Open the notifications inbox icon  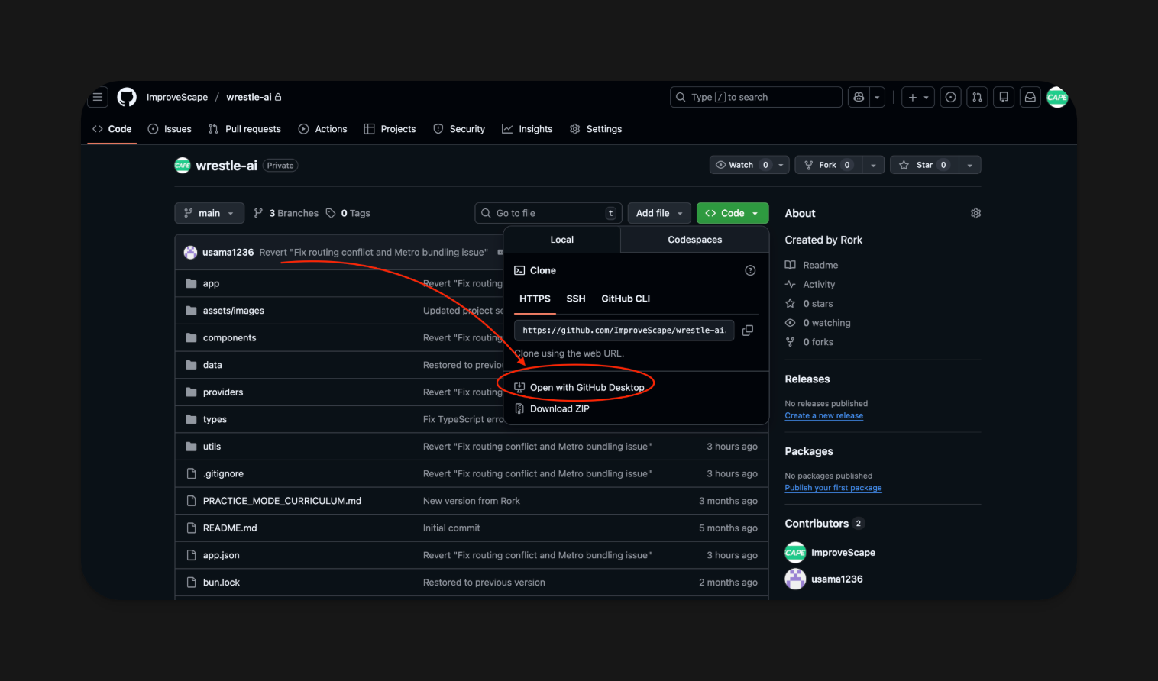click(x=1030, y=97)
